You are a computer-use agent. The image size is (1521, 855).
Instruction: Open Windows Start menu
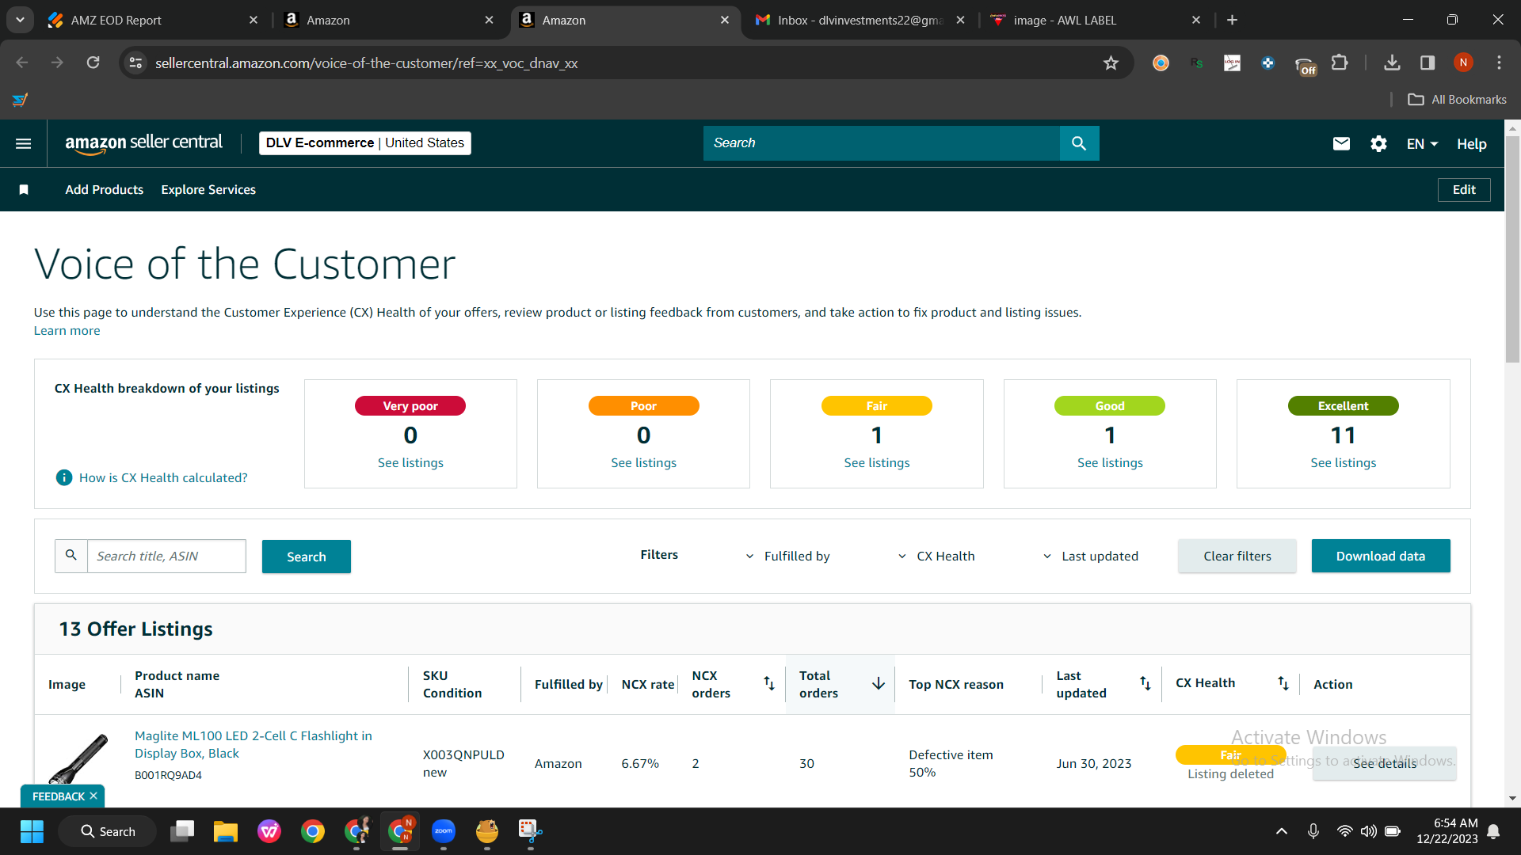(32, 831)
